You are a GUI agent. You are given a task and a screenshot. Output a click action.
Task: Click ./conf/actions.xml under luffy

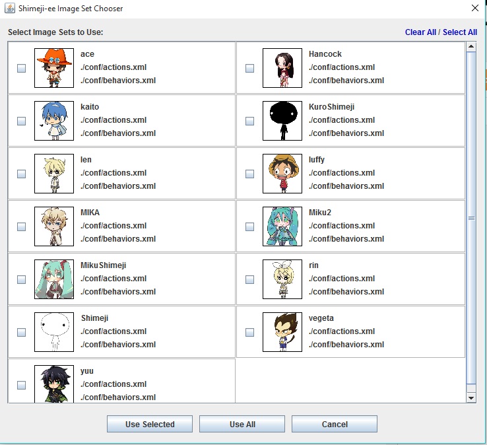click(x=342, y=173)
